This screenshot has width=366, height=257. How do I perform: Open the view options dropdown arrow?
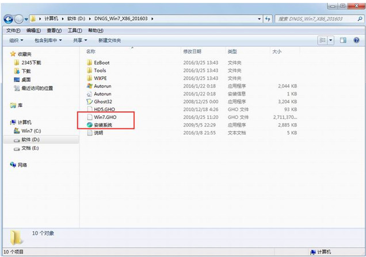click(x=331, y=40)
